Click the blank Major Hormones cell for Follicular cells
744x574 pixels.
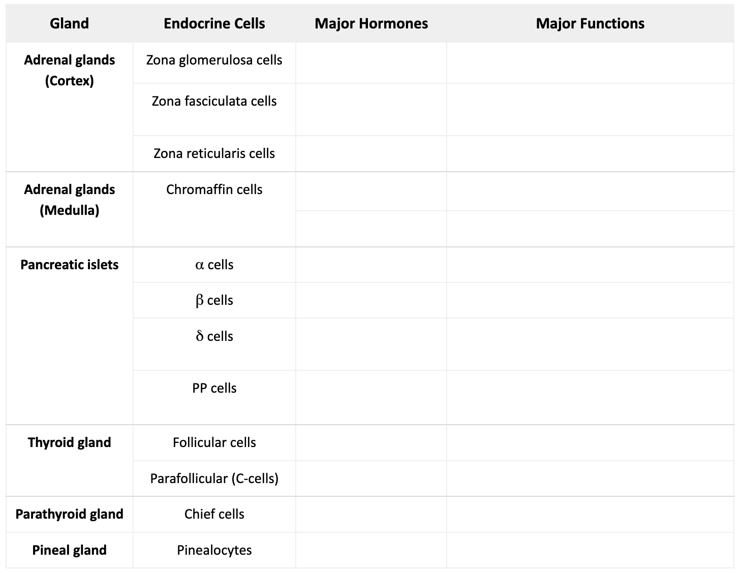(371, 442)
